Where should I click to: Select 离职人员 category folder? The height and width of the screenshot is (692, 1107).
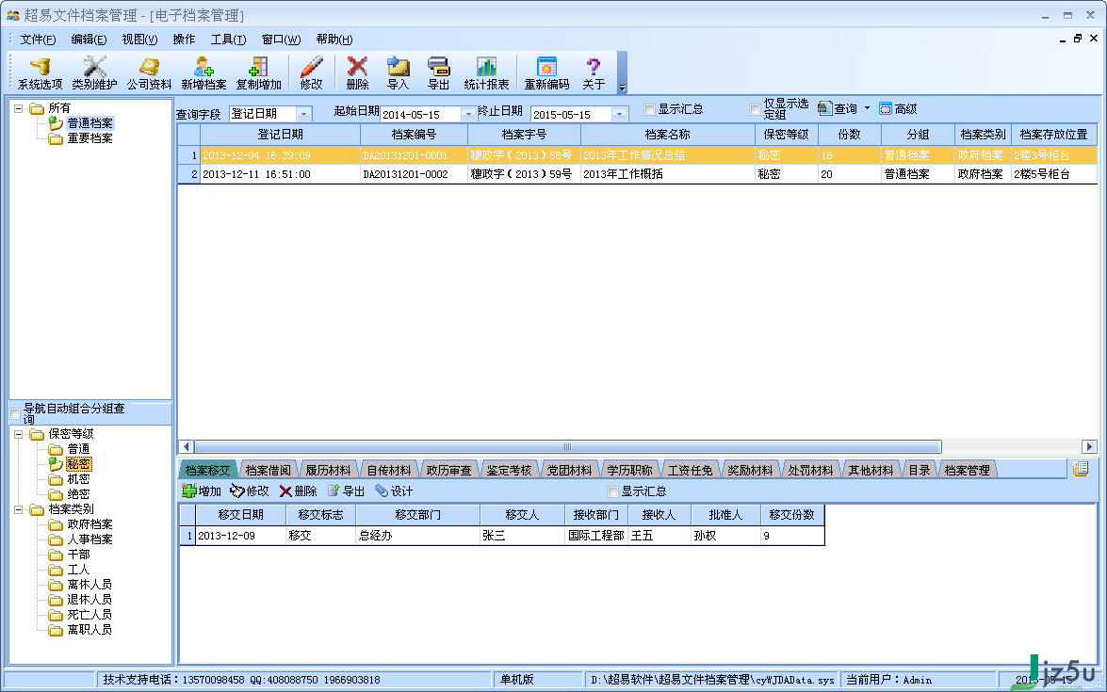(x=90, y=630)
